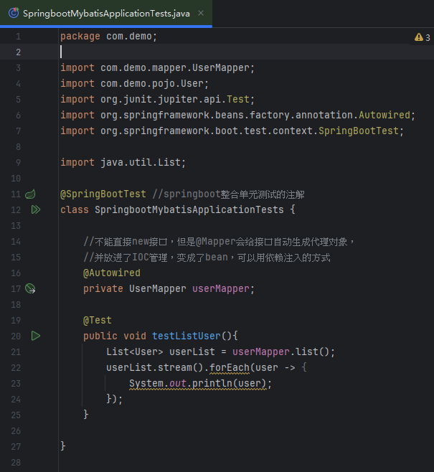Click 'Test' in the junit import line
The image size is (434, 472).
[x=238, y=99]
